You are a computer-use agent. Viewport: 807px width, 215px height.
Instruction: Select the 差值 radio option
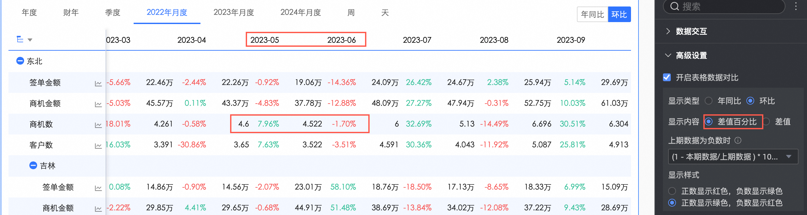point(766,122)
